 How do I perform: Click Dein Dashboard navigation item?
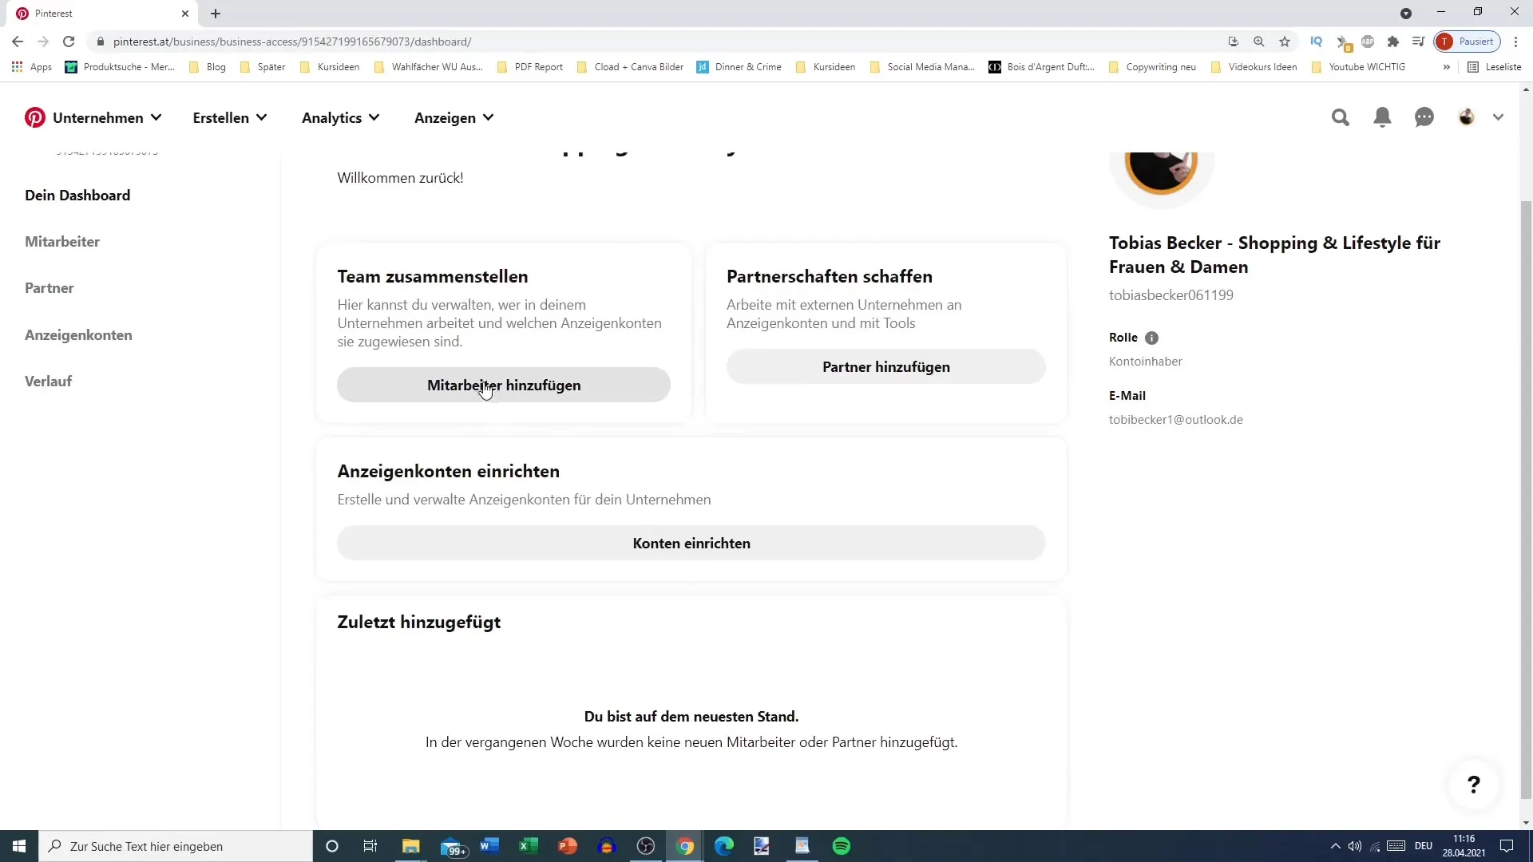[x=78, y=195]
